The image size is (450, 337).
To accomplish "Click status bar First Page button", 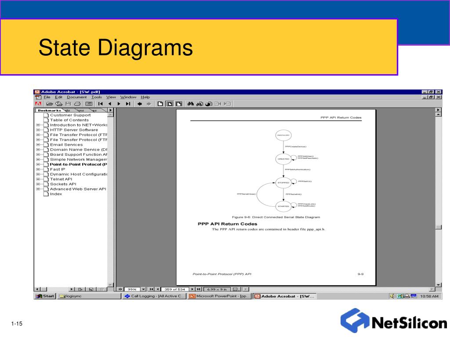I will (x=151, y=289).
